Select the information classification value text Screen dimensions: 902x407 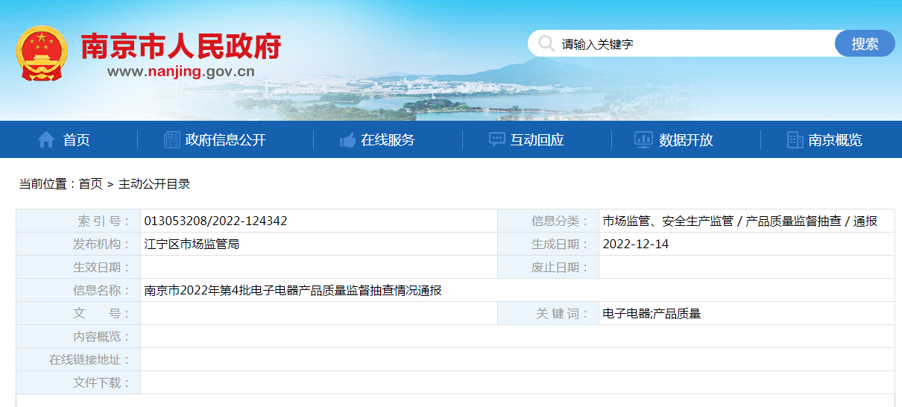739,221
